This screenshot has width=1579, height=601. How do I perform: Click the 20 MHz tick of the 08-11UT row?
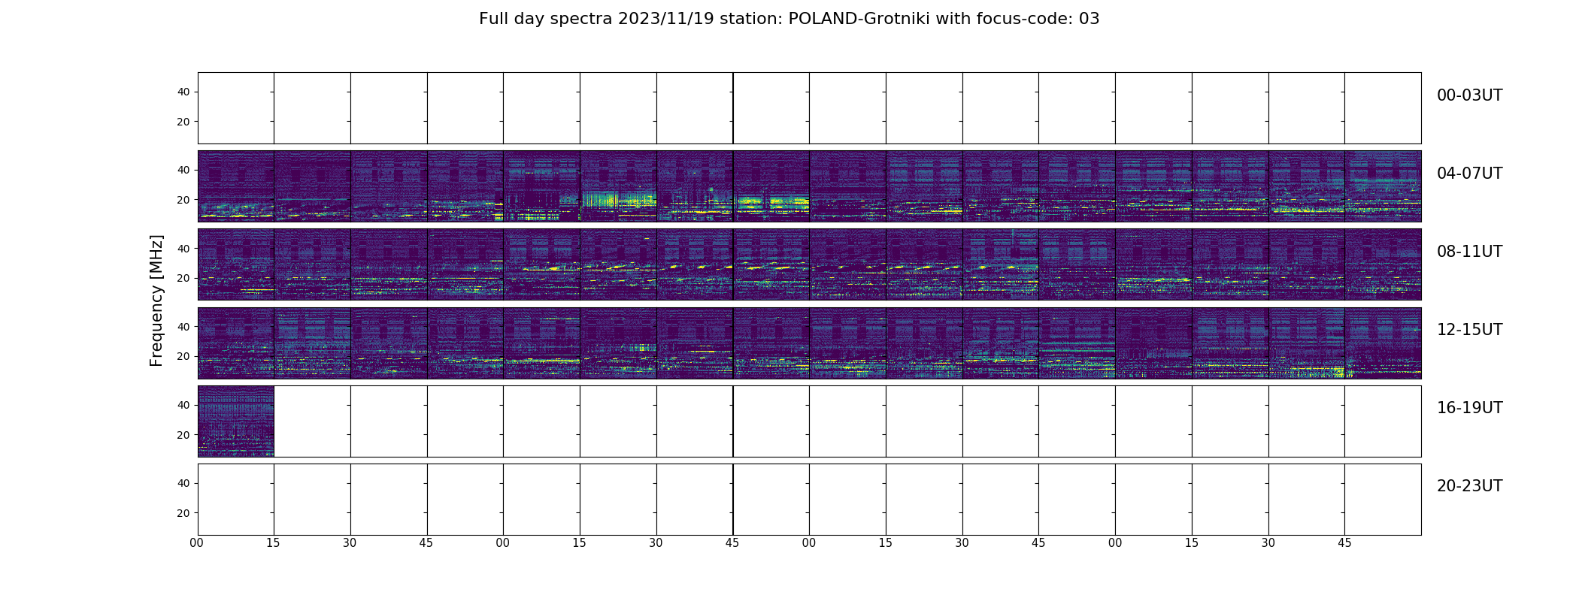(x=183, y=278)
